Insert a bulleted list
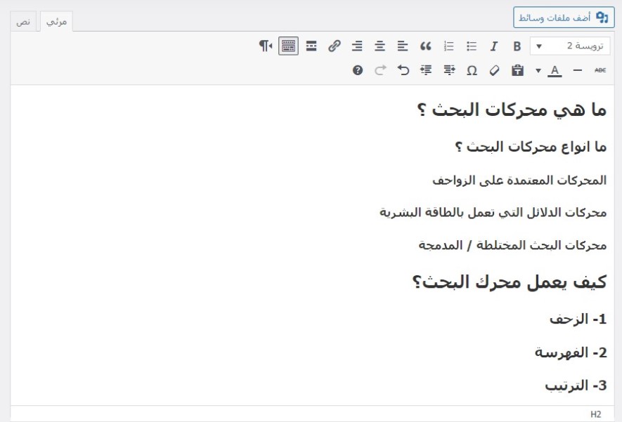This screenshot has height=422, width=622. click(470, 47)
